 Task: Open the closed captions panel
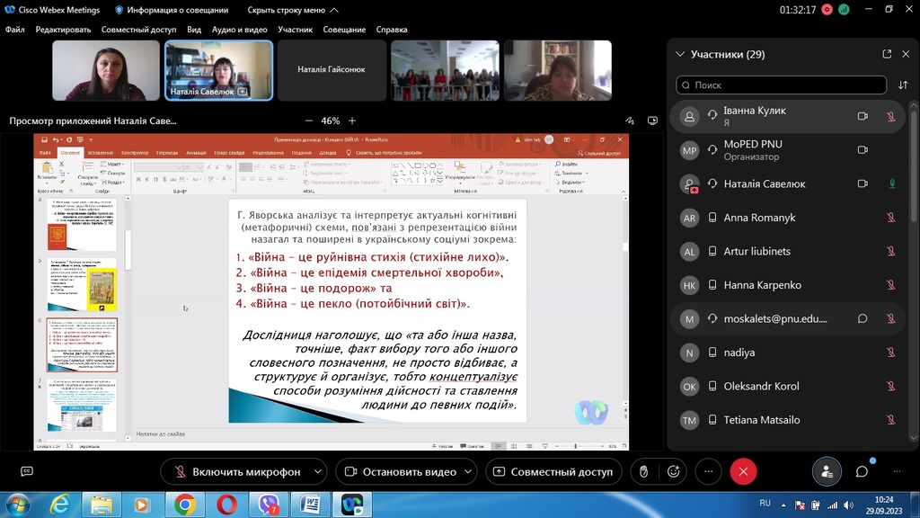pyautogui.click(x=27, y=471)
